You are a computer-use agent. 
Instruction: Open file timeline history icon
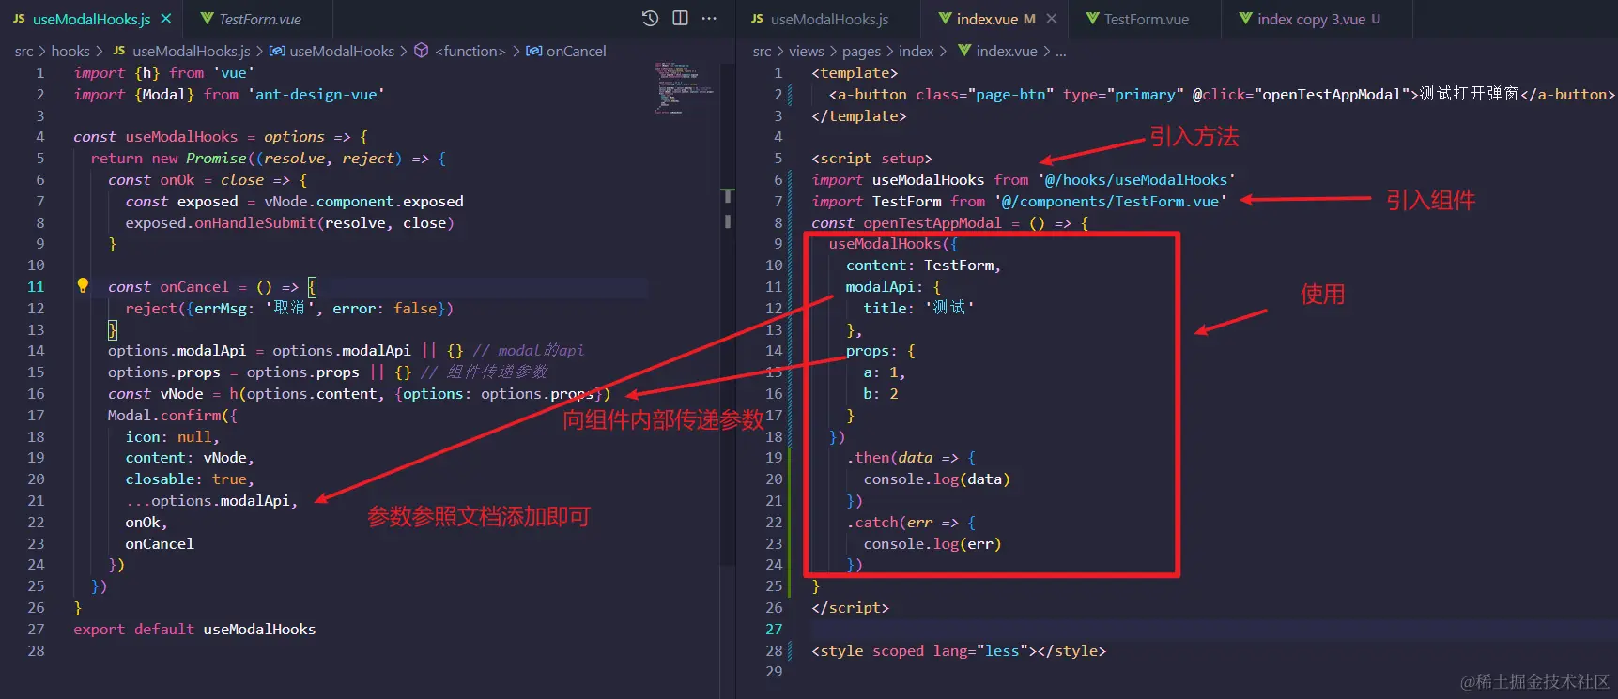(650, 18)
